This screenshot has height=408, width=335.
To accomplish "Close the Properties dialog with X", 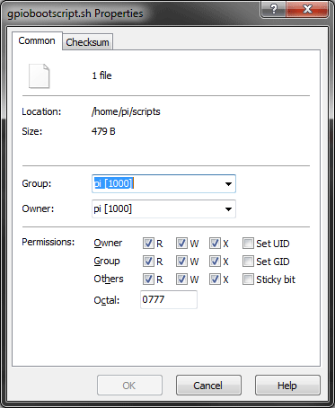I will pos(307,9).
